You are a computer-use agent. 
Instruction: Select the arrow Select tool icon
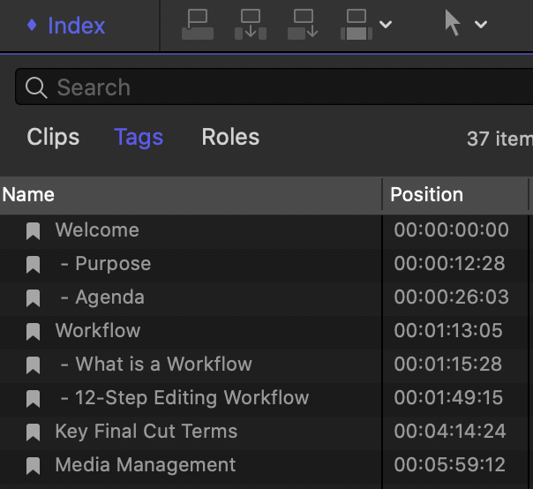click(x=453, y=22)
